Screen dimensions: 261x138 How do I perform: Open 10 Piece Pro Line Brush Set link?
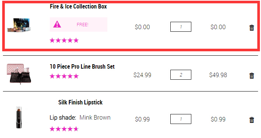pos(82,66)
